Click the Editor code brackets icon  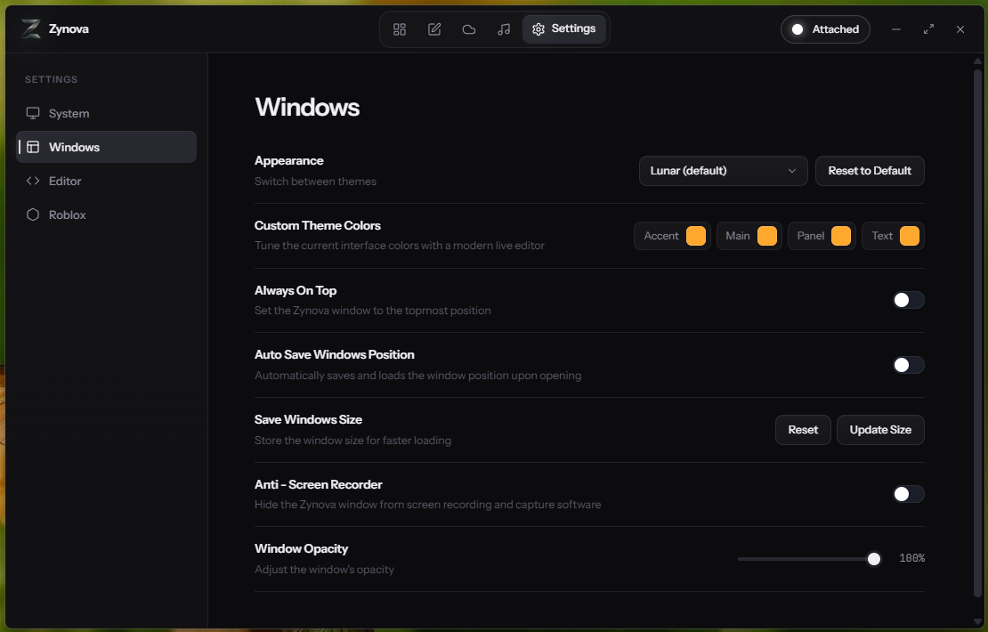coord(33,181)
